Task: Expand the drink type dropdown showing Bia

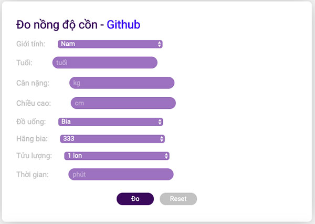Action: (110, 122)
